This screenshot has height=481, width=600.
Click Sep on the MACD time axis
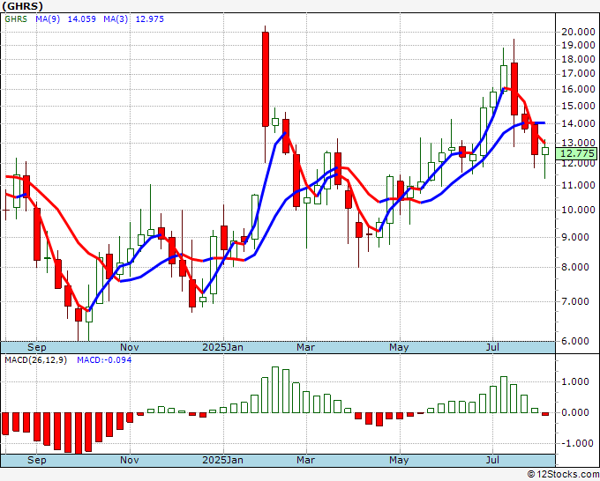(37, 460)
